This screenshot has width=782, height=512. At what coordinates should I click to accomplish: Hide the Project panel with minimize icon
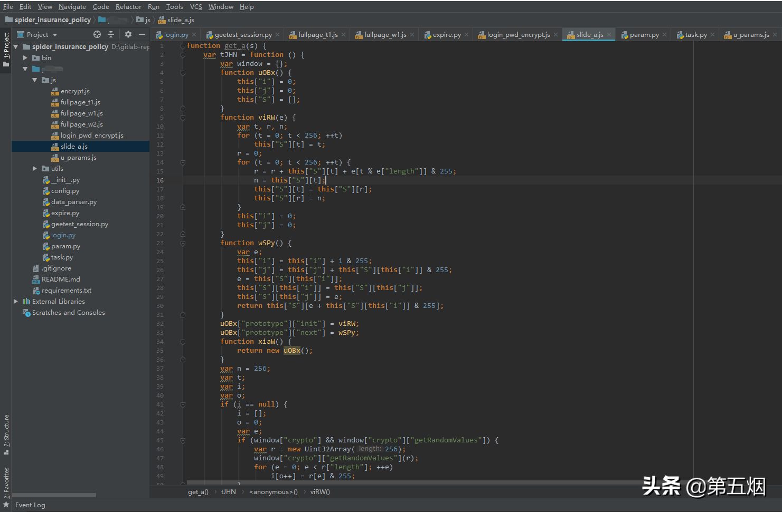click(x=142, y=34)
